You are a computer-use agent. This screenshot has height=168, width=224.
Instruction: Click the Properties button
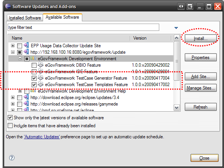(200, 58)
